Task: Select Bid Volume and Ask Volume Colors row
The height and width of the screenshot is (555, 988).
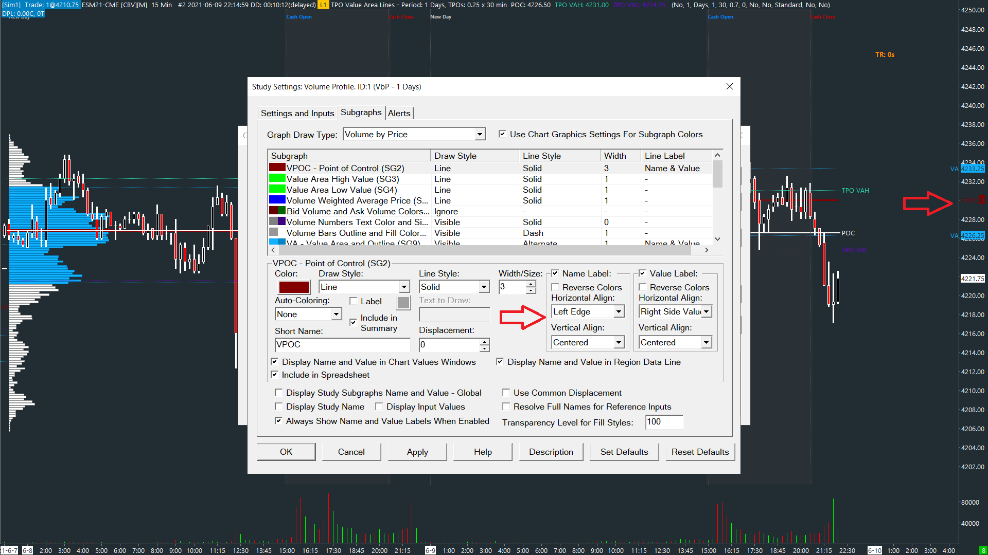Action: (x=490, y=211)
